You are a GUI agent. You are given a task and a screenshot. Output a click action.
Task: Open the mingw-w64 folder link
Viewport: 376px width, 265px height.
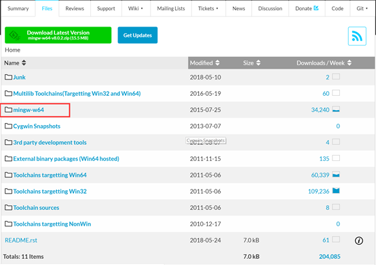[29, 109]
